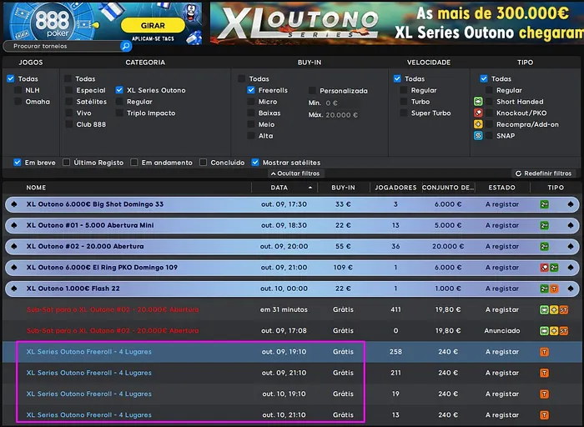Click the search magnifier icon
The image size is (584, 427).
126,46
